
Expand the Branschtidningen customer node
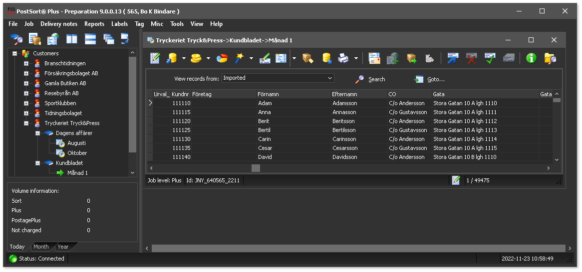(x=26, y=63)
